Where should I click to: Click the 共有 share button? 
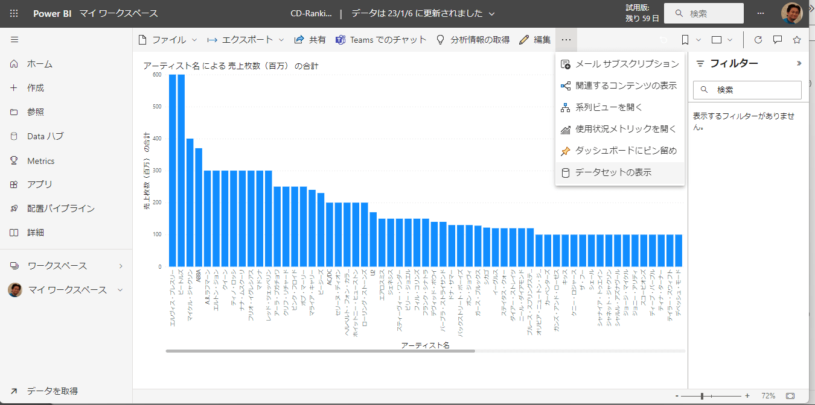click(x=310, y=40)
